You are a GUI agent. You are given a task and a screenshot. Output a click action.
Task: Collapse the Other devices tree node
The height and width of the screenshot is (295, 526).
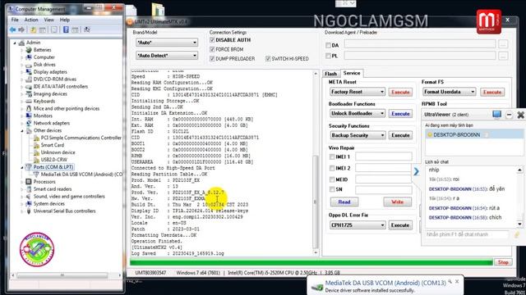[22, 131]
